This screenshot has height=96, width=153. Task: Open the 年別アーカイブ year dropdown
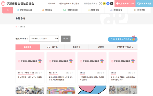click(44, 39)
